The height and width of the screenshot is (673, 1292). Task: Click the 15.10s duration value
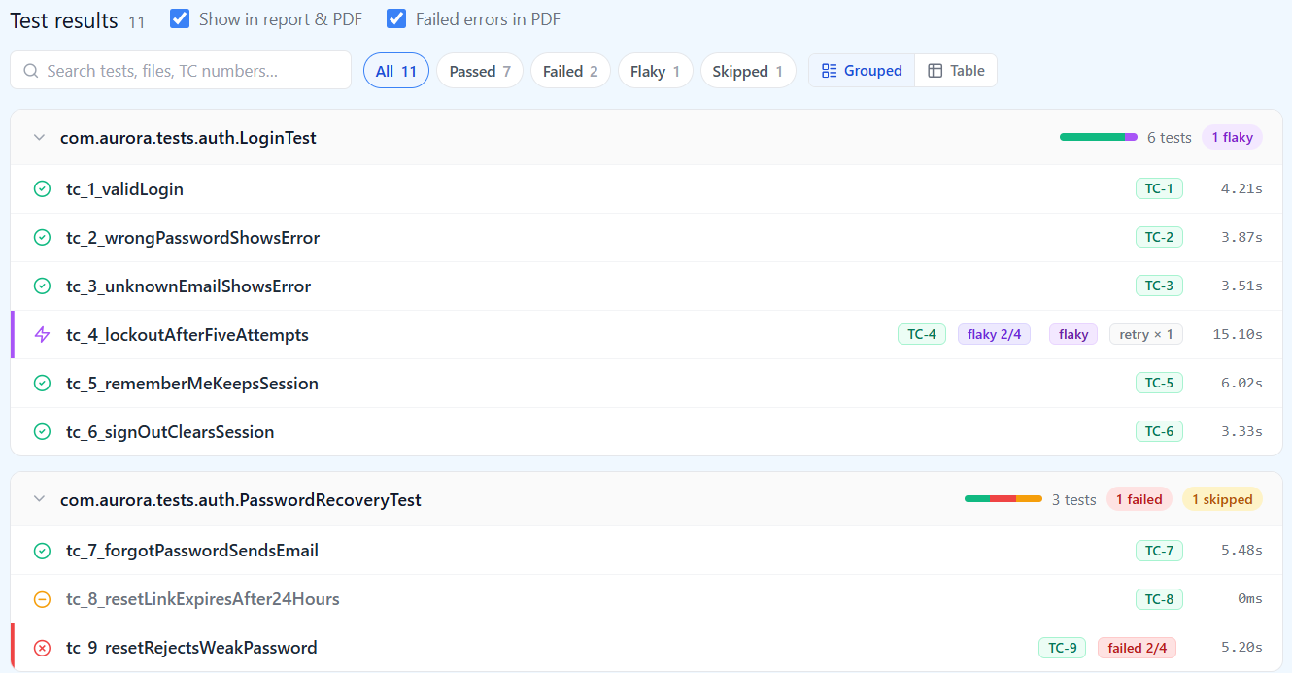[x=1238, y=335]
